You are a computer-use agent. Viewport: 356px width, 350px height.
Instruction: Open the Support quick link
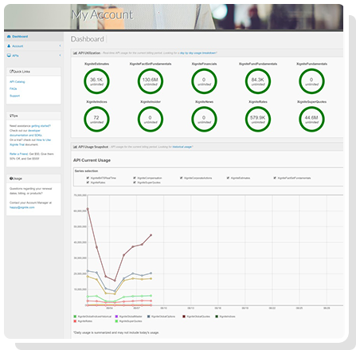15,96
